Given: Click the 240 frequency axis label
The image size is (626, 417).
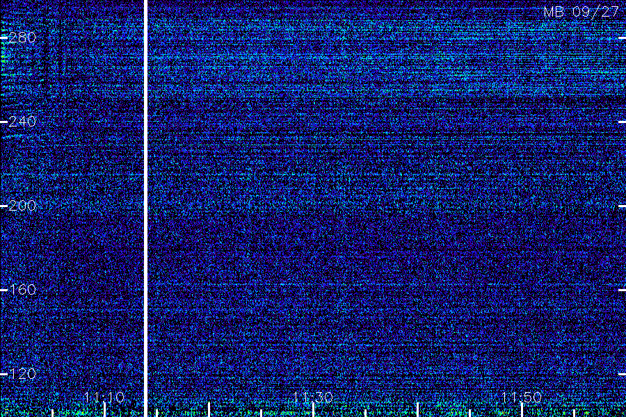Looking at the screenshot, I should tap(22, 122).
